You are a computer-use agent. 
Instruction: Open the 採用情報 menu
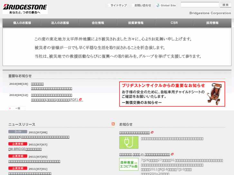click(x=212, y=23)
